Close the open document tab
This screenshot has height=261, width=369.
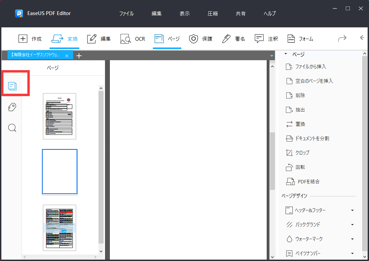[67, 56]
